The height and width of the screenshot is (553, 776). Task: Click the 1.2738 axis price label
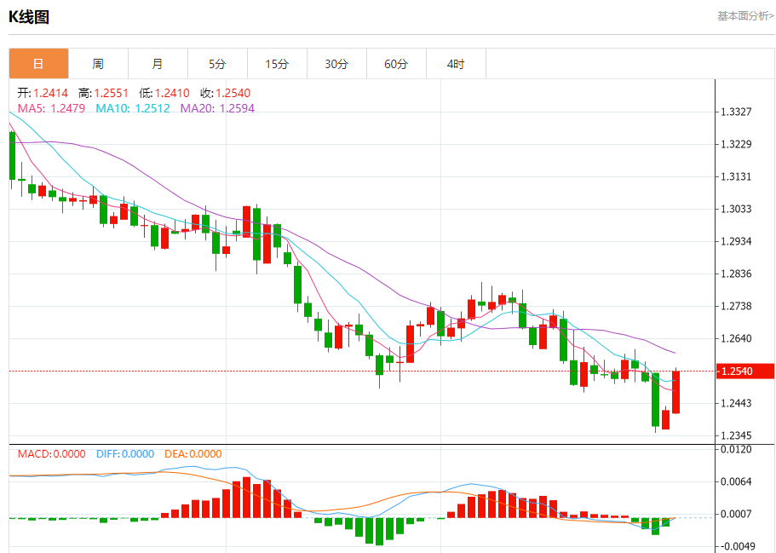point(736,306)
